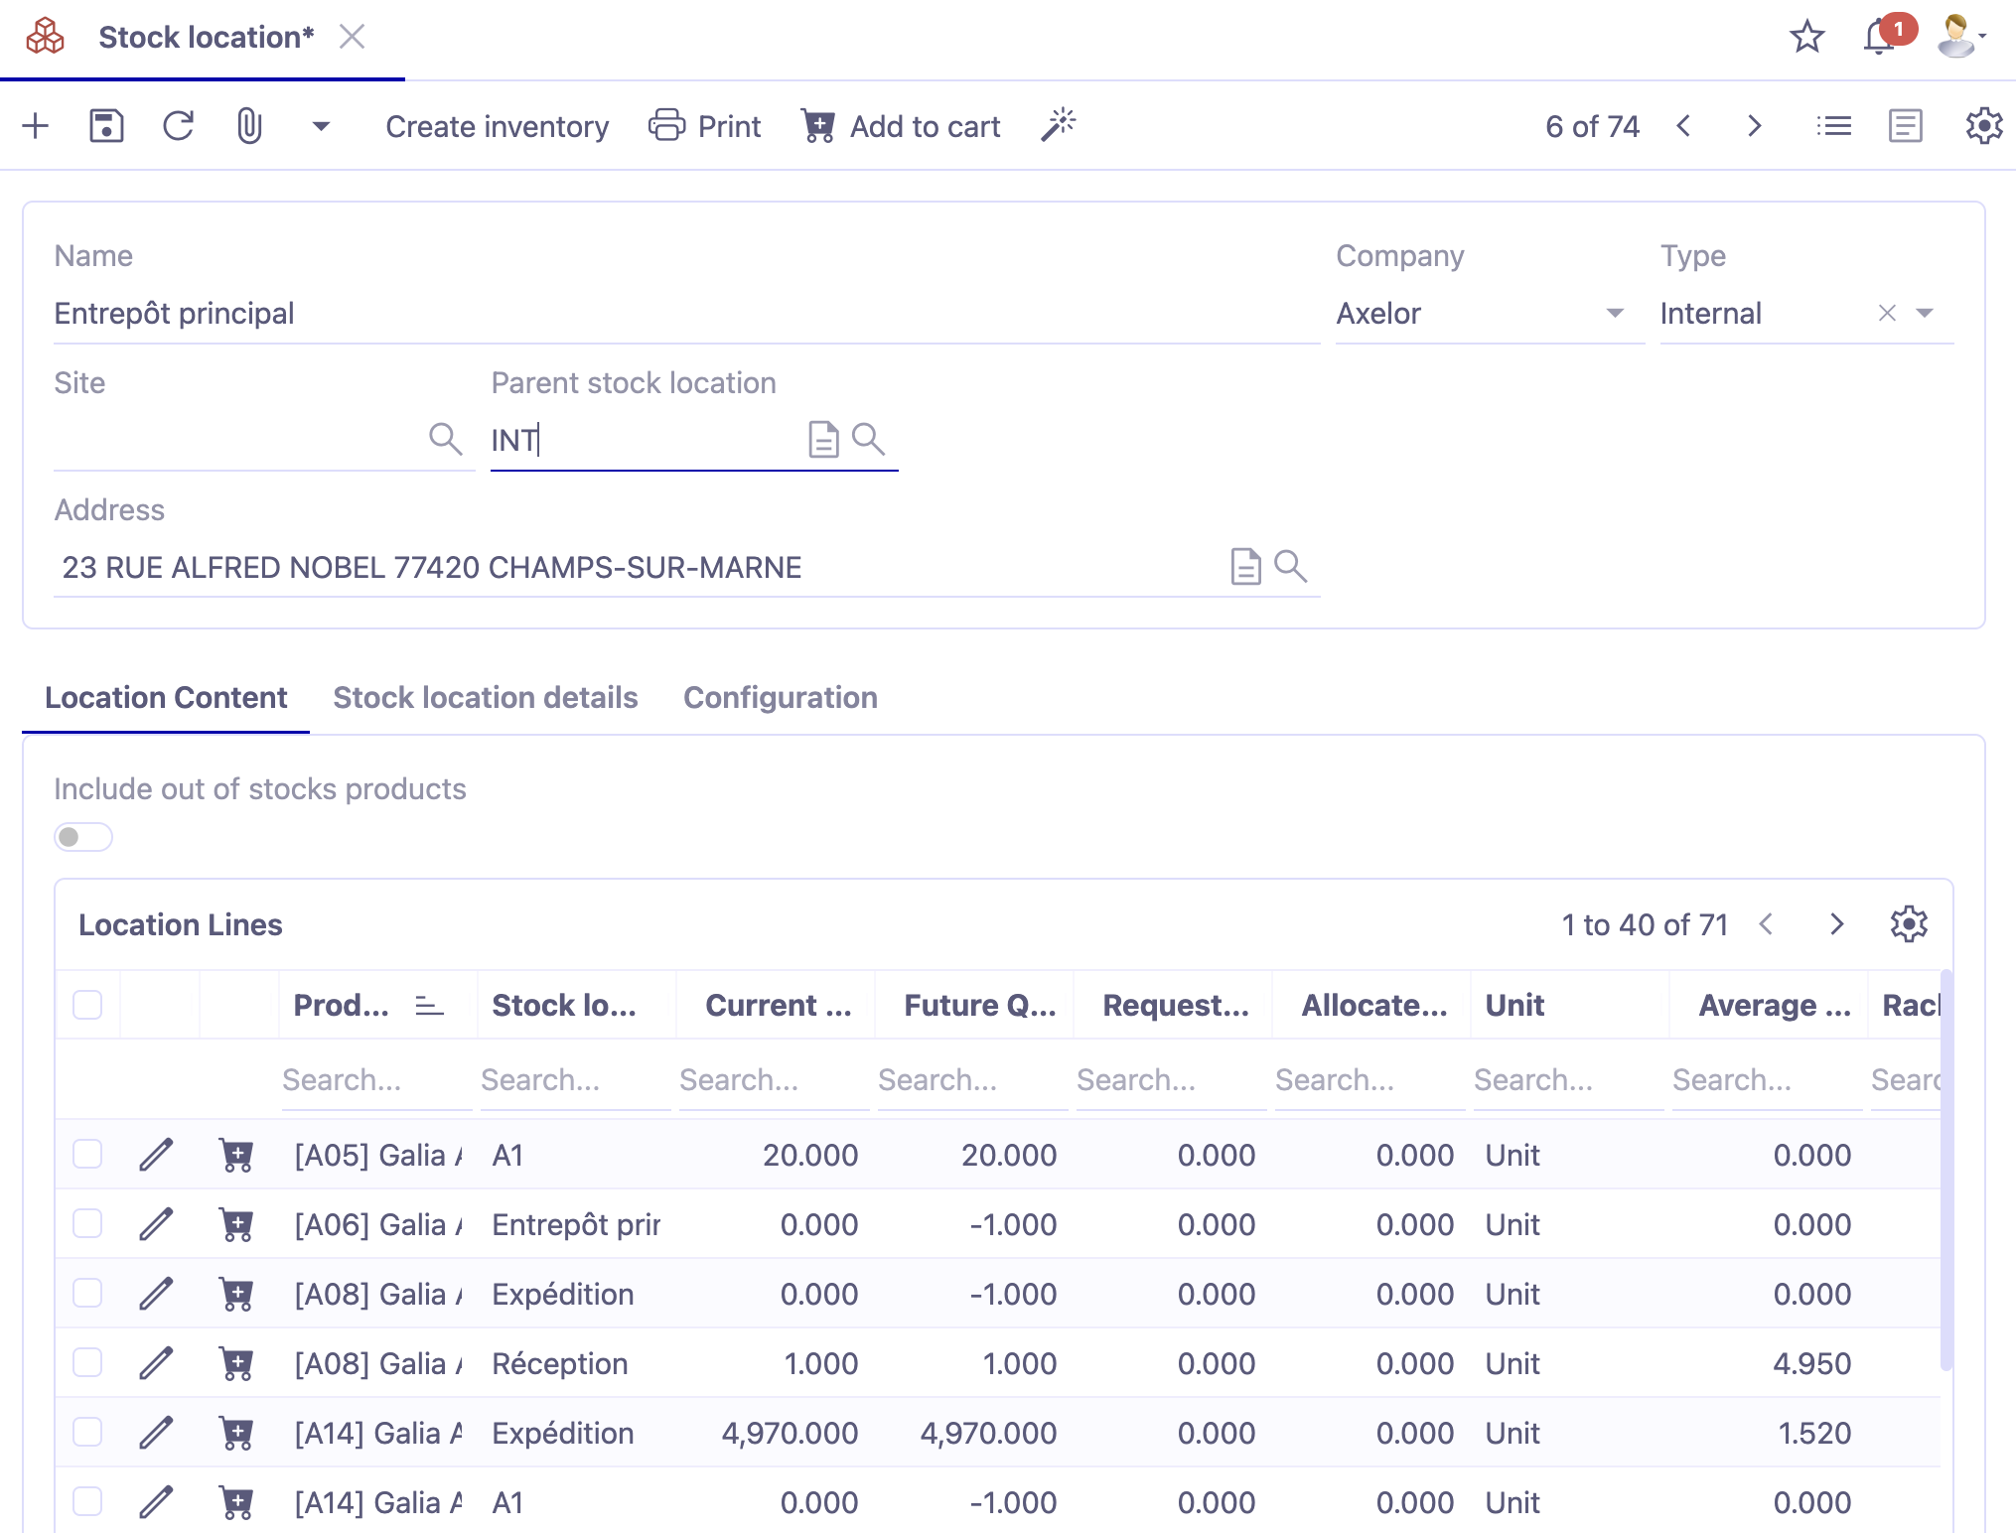Toggle Include out of stocks products
This screenshot has width=2016, height=1533.
click(83, 837)
